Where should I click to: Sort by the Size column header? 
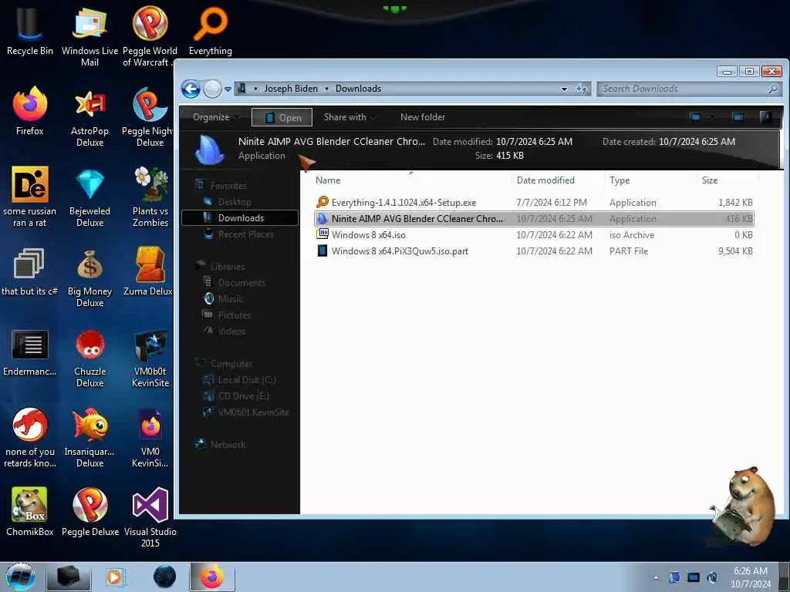tap(727, 180)
